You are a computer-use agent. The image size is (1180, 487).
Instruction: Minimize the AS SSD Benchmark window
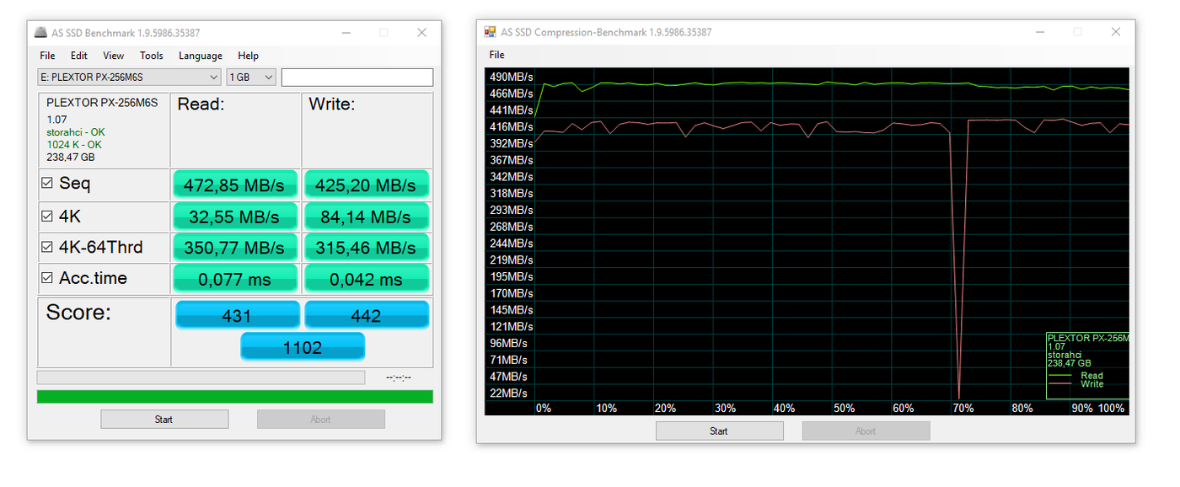click(x=346, y=33)
